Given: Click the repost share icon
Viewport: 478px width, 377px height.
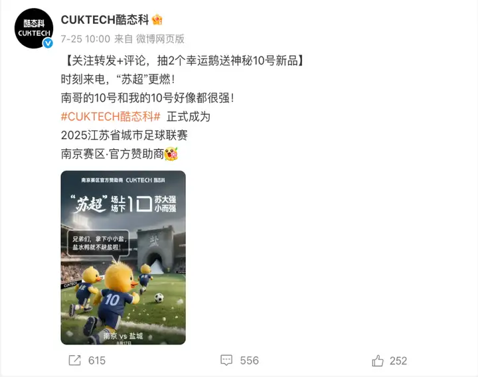Looking at the screenshot, I should pyautogui.click(x=74, y=360).
